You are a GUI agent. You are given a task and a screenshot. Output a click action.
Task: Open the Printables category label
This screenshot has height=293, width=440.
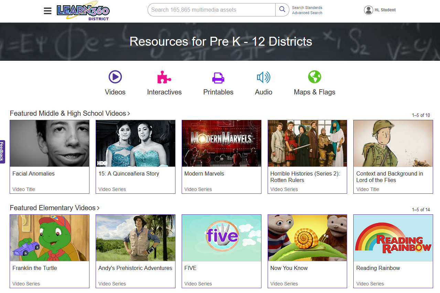tap(218, 92)
